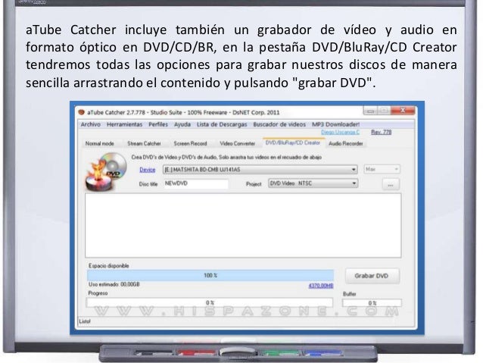Viewport: 483px width, 363px height.
Task: Click the Device link
Action: click(147, 170)
